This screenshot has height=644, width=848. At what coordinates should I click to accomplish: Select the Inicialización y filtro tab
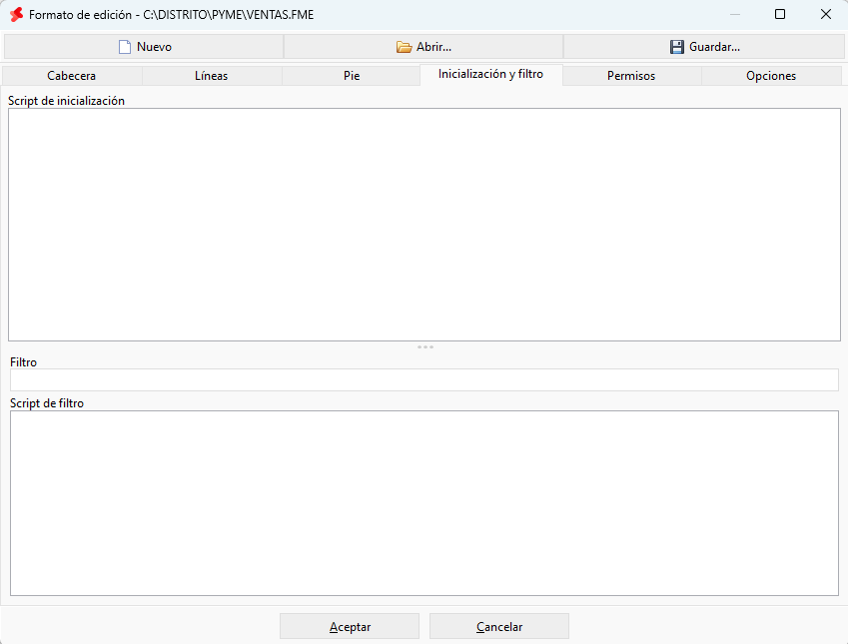(x=491, y=74)
